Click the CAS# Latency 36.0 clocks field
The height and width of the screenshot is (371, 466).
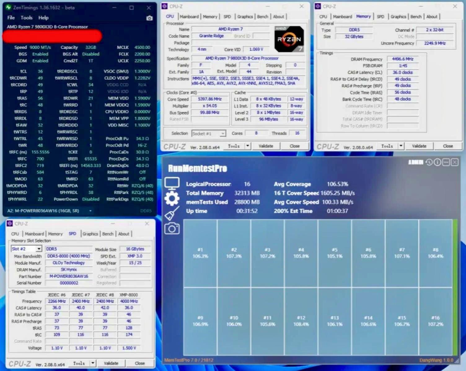[402, 72]
